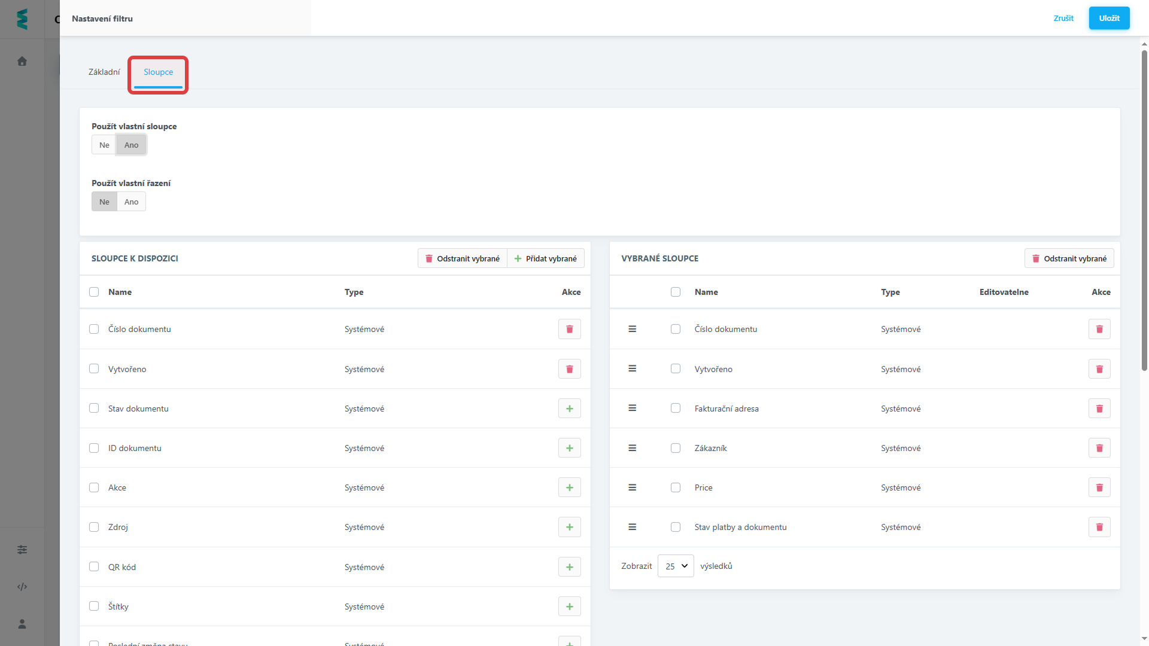Set Použít vlastní řazení to Ano

(x=131, y=202)
